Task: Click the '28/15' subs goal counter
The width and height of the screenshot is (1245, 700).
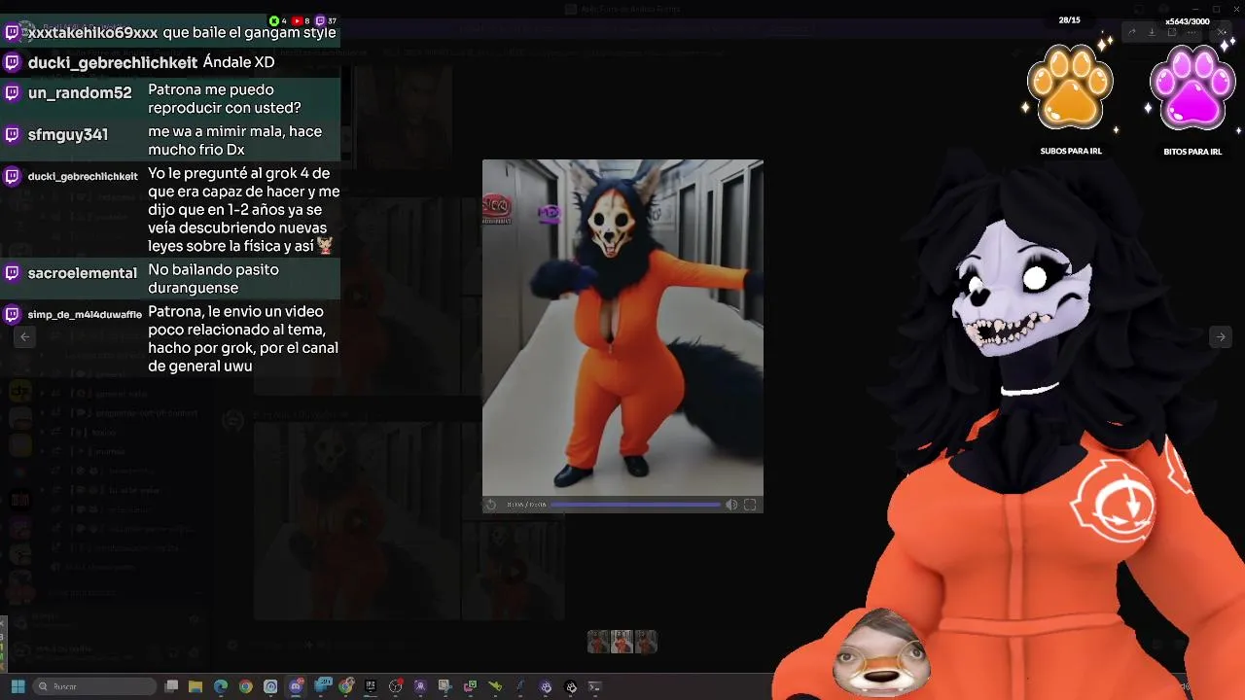Action: tap(1070, 20)
